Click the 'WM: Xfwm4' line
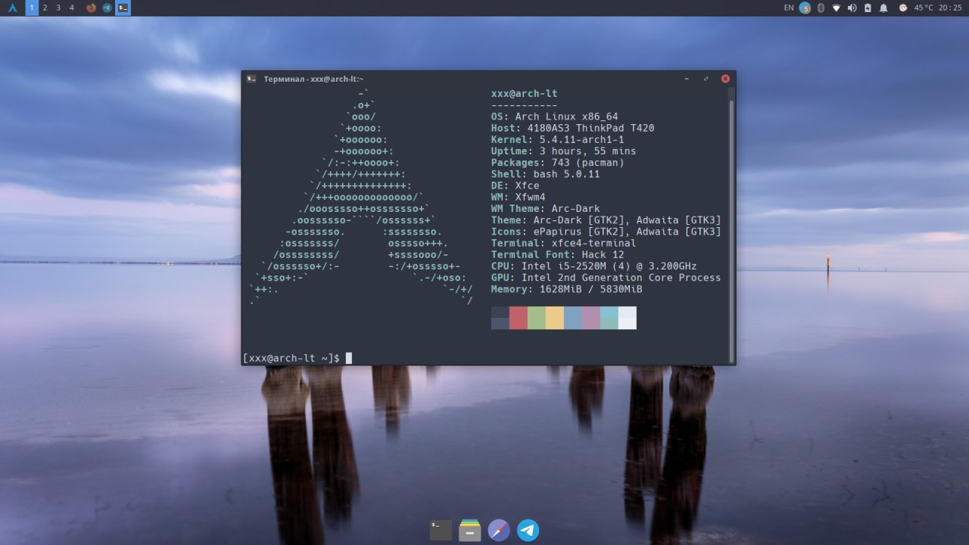Image resolution: width=969 pixels, height=545 pixels. pyautogui.click(x=519, y=197)
